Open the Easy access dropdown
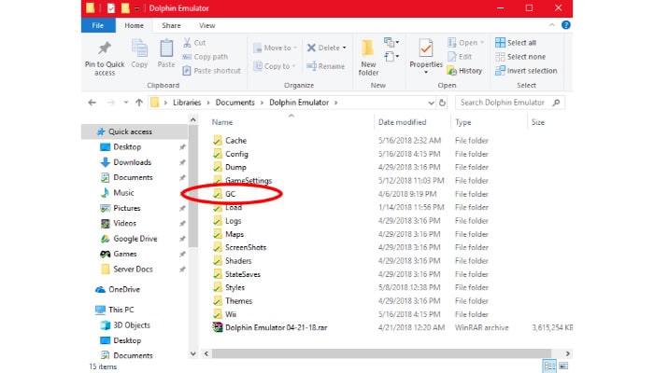 point(391,56)
